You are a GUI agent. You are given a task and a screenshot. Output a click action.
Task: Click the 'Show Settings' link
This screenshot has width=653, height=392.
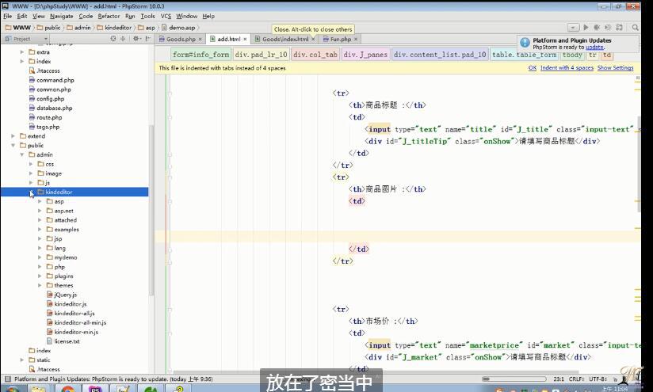(615, 68)
